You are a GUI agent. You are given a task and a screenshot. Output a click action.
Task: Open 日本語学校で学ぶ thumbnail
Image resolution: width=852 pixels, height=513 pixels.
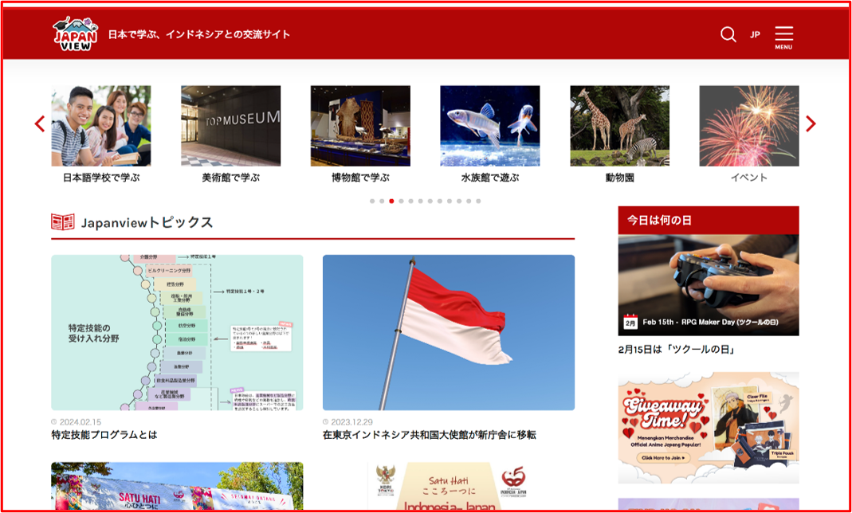tap(101, 126)
